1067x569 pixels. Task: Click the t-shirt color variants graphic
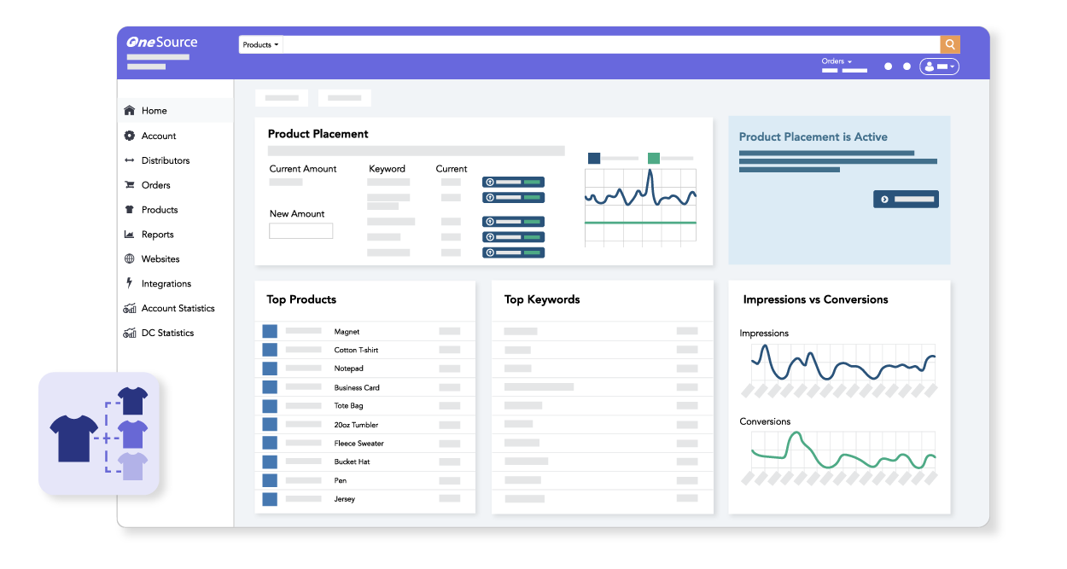pos(99,433)
